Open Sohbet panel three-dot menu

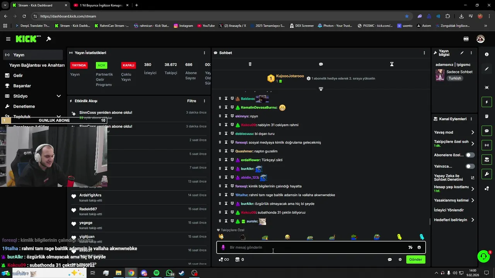424,53
